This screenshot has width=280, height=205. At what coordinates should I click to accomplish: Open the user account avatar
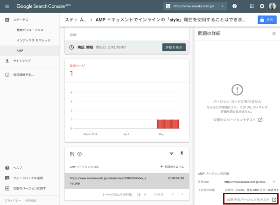click(x=273, y=6)
